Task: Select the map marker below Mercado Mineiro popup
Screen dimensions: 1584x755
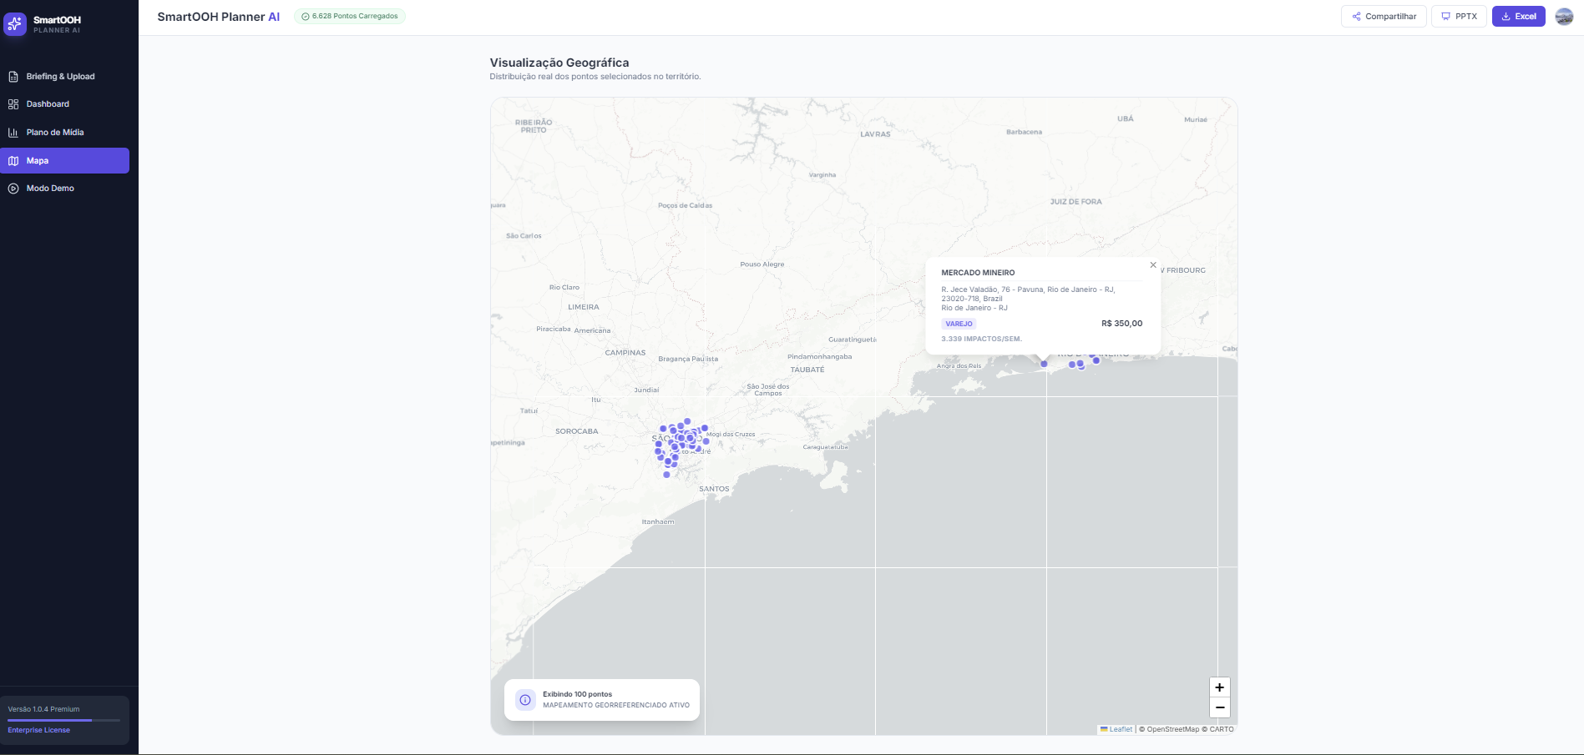Action: click(1044, 364)
